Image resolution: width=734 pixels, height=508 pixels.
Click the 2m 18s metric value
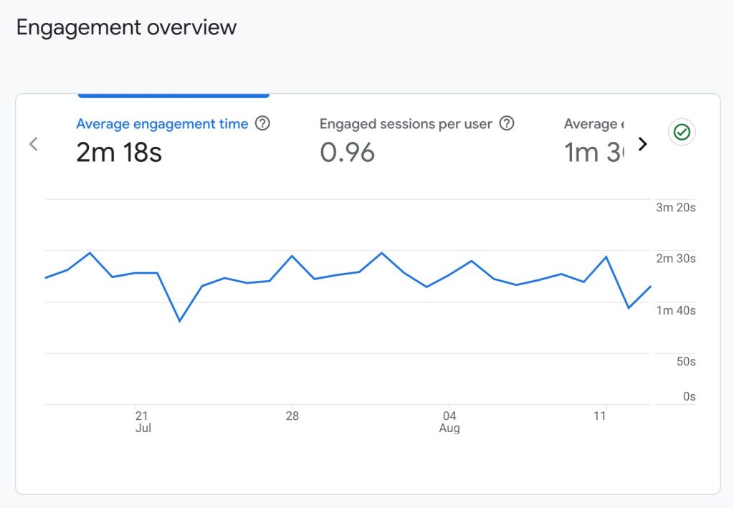(119, 152)
